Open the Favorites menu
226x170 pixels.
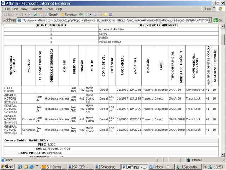(x=36, y=9)
